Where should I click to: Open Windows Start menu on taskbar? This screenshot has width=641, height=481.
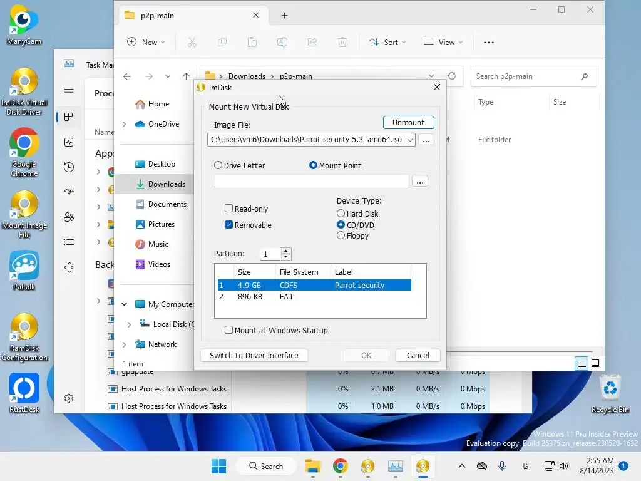click(x=218, y=466)
